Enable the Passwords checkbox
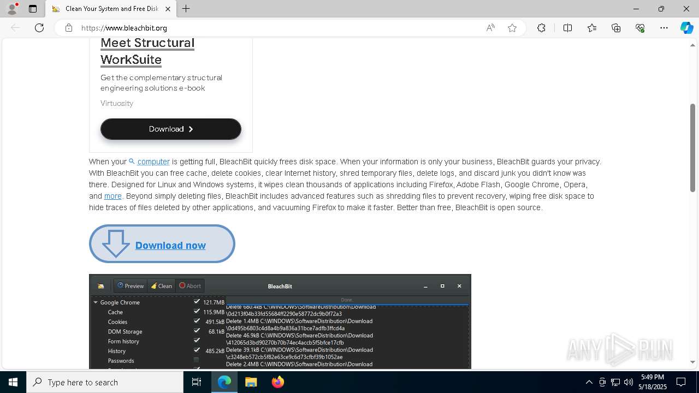The image size is (699, 393). 197,360
